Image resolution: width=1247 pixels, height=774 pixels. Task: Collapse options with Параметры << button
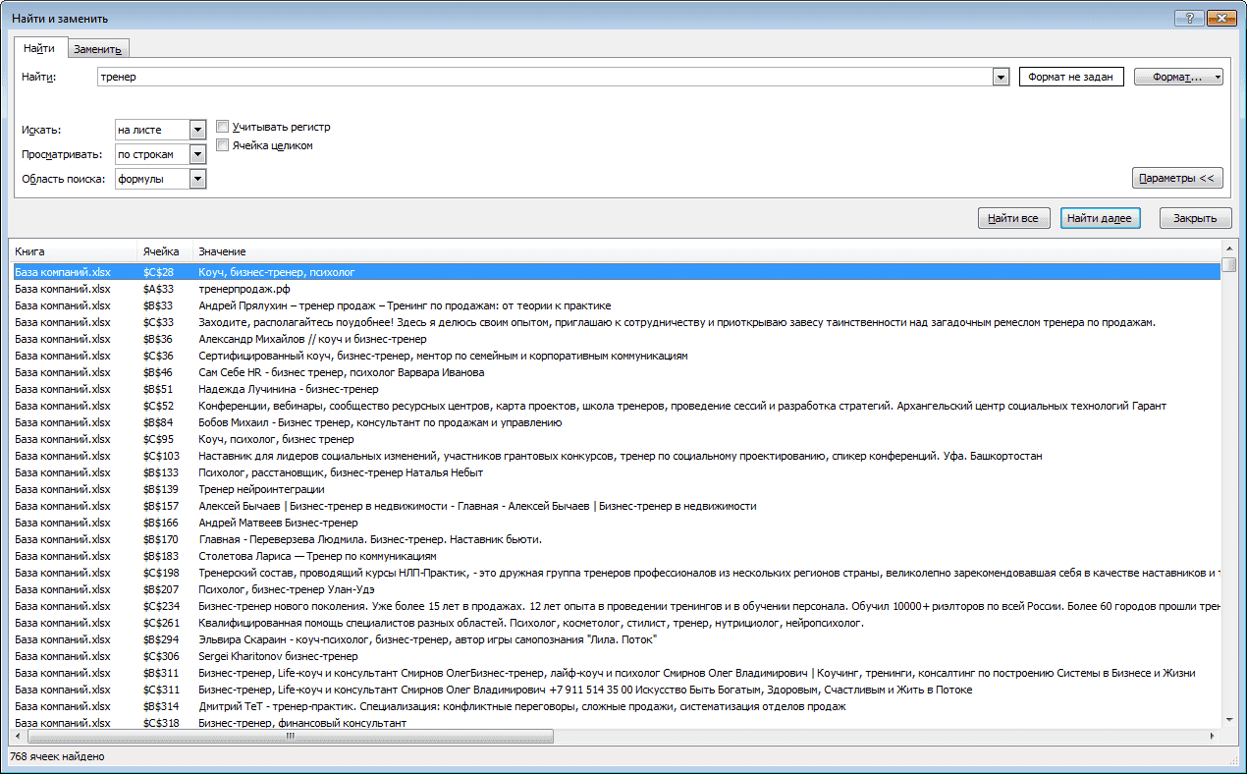[x=1177, y=178]
